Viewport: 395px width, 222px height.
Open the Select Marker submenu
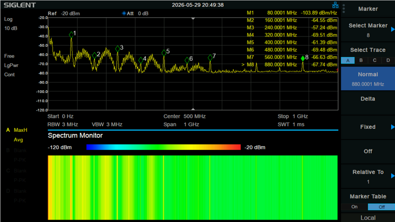[368, 30]
